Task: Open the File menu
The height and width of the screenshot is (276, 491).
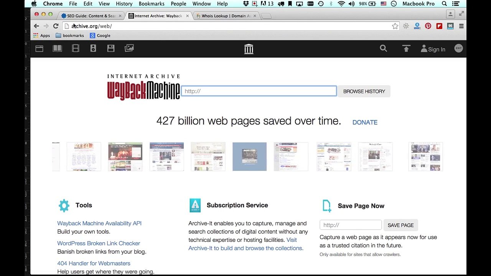Action: point(73,4)
